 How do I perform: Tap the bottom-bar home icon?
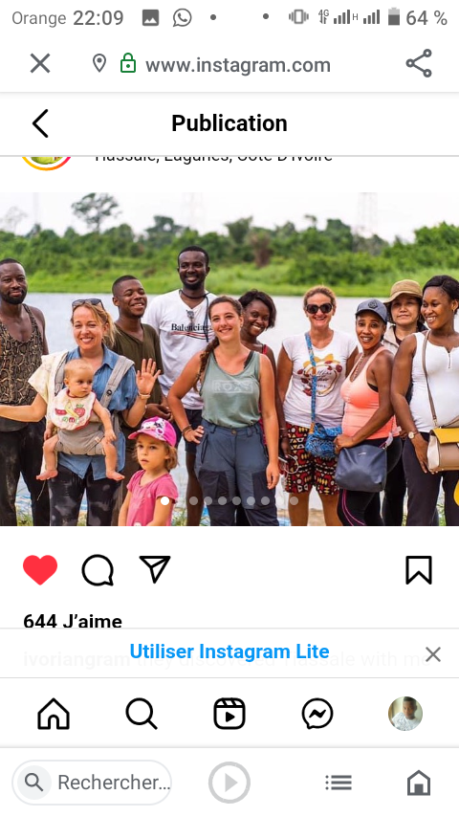[419, 783]
